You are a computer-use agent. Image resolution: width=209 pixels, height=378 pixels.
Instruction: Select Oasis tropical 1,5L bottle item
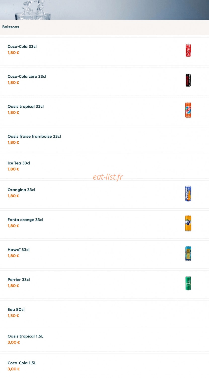click(x=104, y=339)
